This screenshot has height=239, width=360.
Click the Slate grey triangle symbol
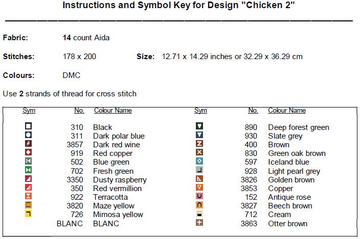click(200, 135)
